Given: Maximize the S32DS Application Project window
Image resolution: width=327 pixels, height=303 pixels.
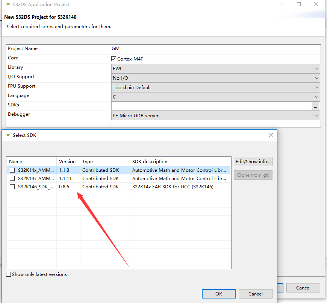Looking at the screenshot, I should tap(299, 4).
